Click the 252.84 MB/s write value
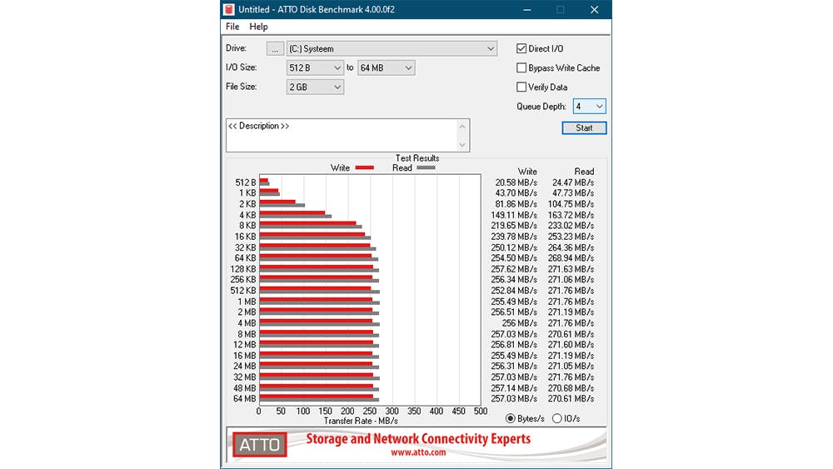Image resolution: width=833 pixels, height=469 pixels. pyautogui.click(x=514, y=291)
